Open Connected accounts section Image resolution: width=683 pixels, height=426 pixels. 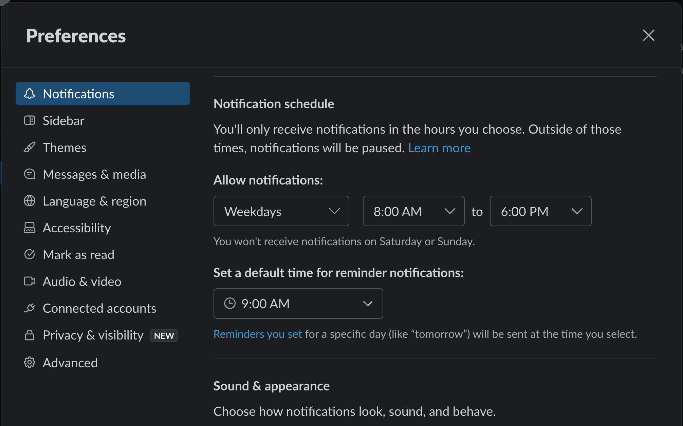tap(103, 308)
